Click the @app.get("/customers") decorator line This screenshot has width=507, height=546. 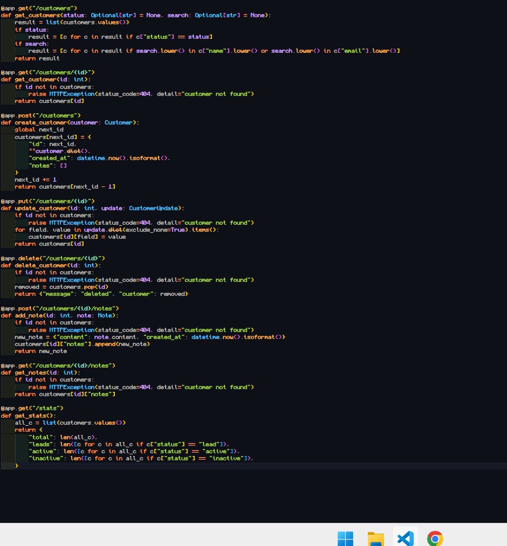click(x=39, y=8)
